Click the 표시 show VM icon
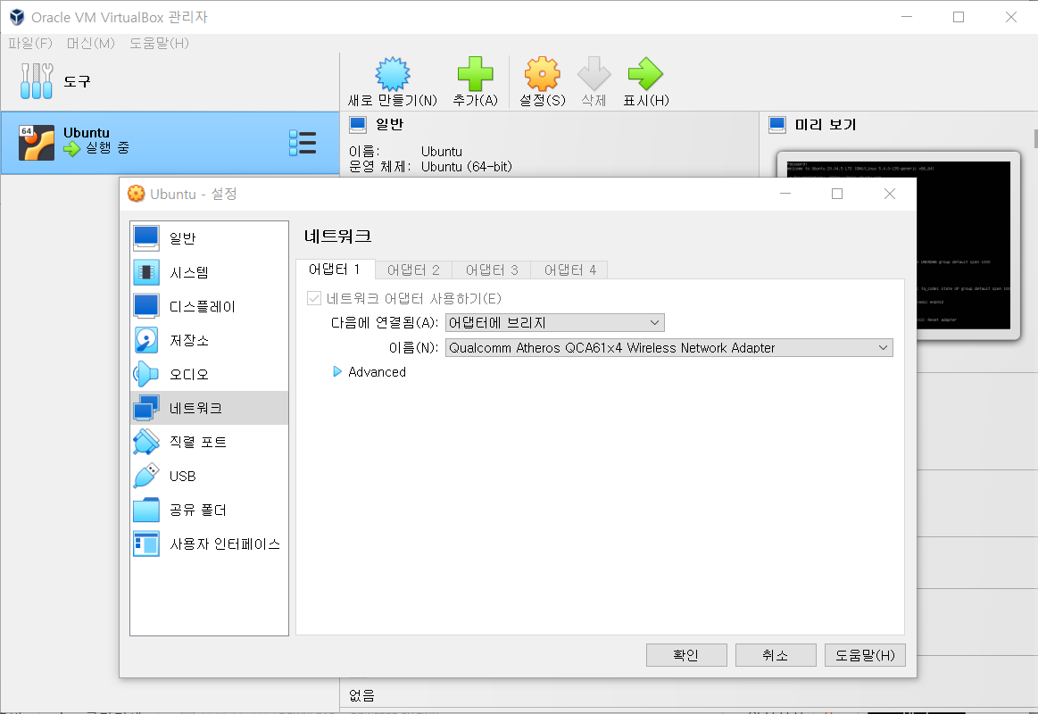The image size is (1038, 714). pos(645,75)
